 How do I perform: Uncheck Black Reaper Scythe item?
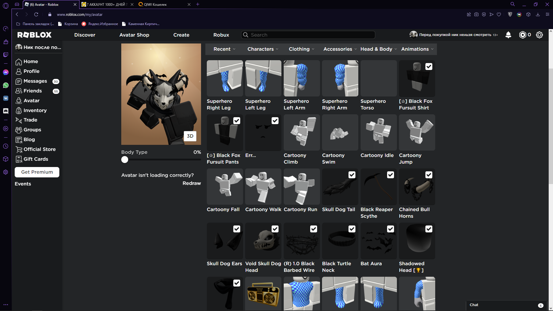391,175
